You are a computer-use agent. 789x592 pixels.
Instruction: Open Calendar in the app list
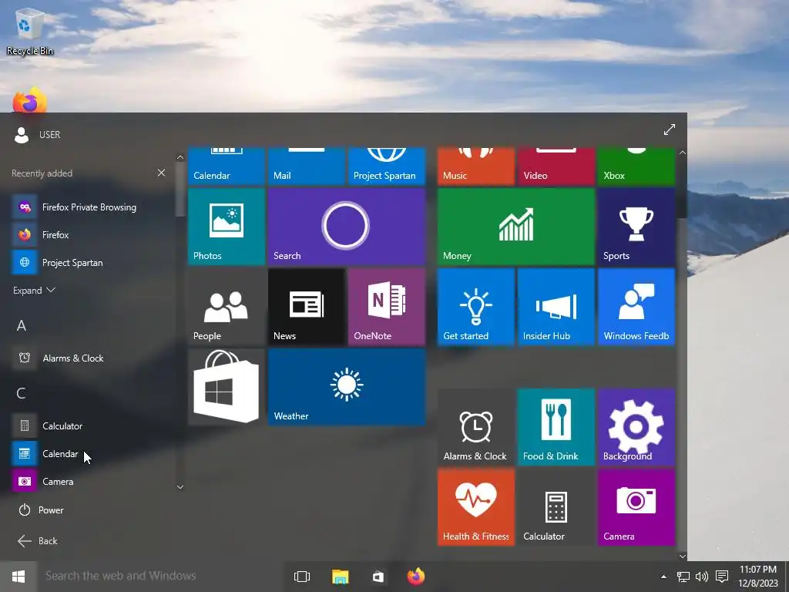pyautogui.click(x=91, y=453)
